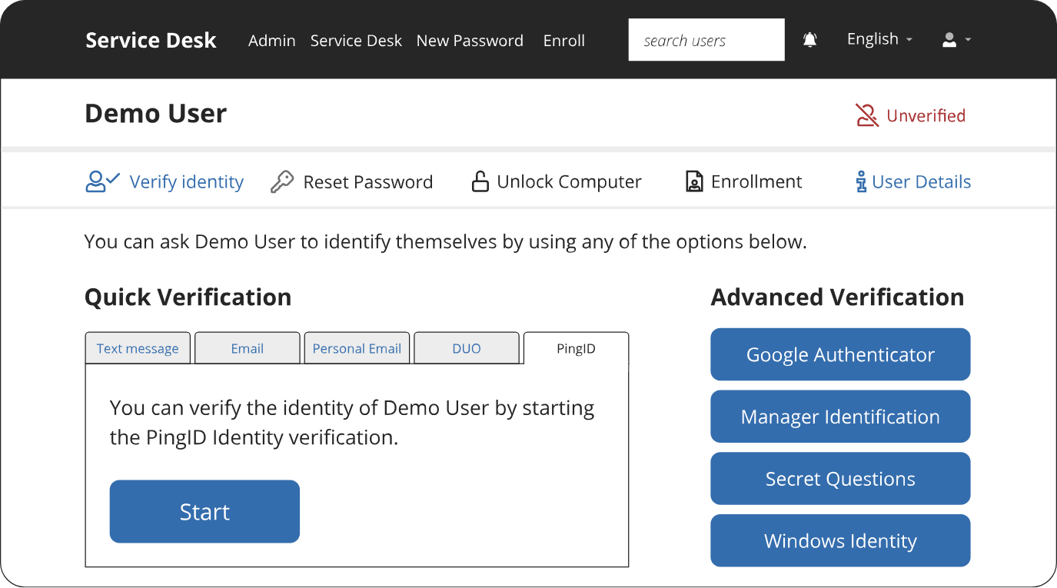Open the New Password menu item

click(470, 41)
